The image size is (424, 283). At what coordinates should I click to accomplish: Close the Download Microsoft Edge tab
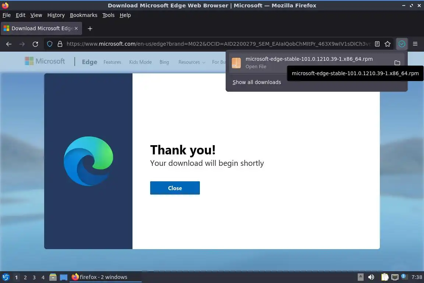(76, 28)
